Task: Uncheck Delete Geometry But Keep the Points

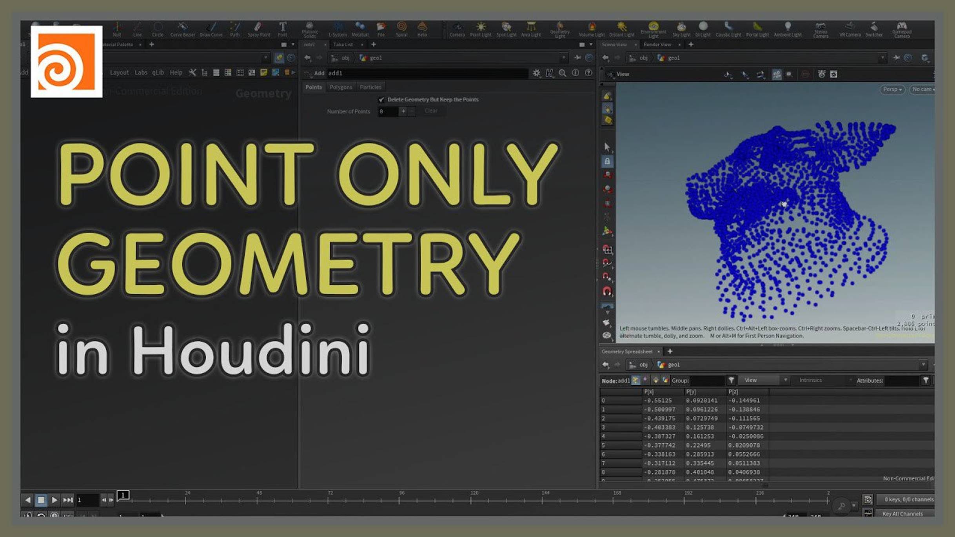Action: pyautogui.click(x=381, y=100)
